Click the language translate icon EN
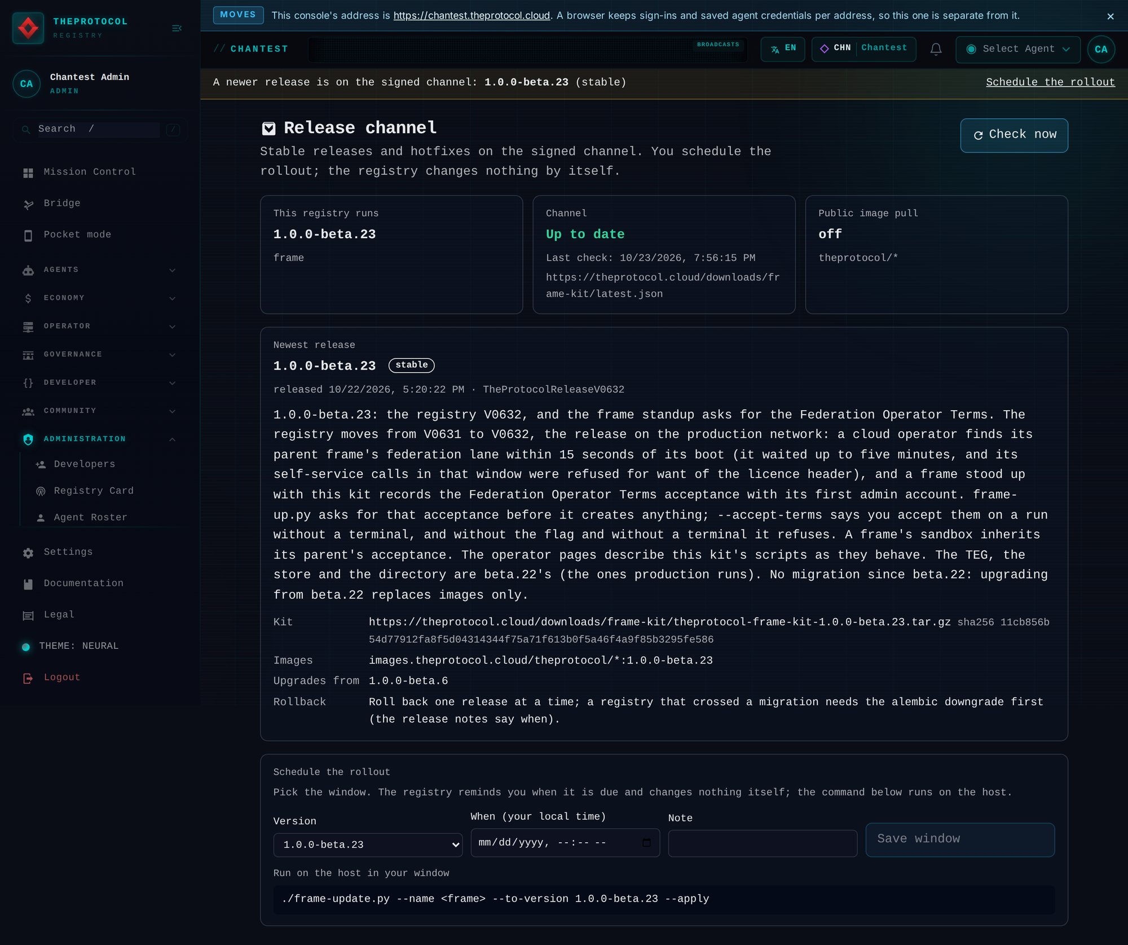Screen dimensions: 1128x945 tap(782, 49)
